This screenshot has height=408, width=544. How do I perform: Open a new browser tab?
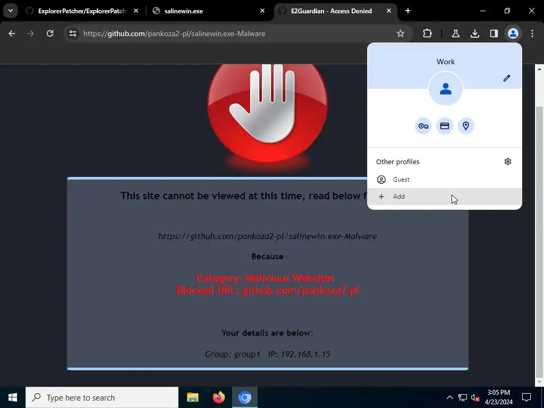(408, 11)
